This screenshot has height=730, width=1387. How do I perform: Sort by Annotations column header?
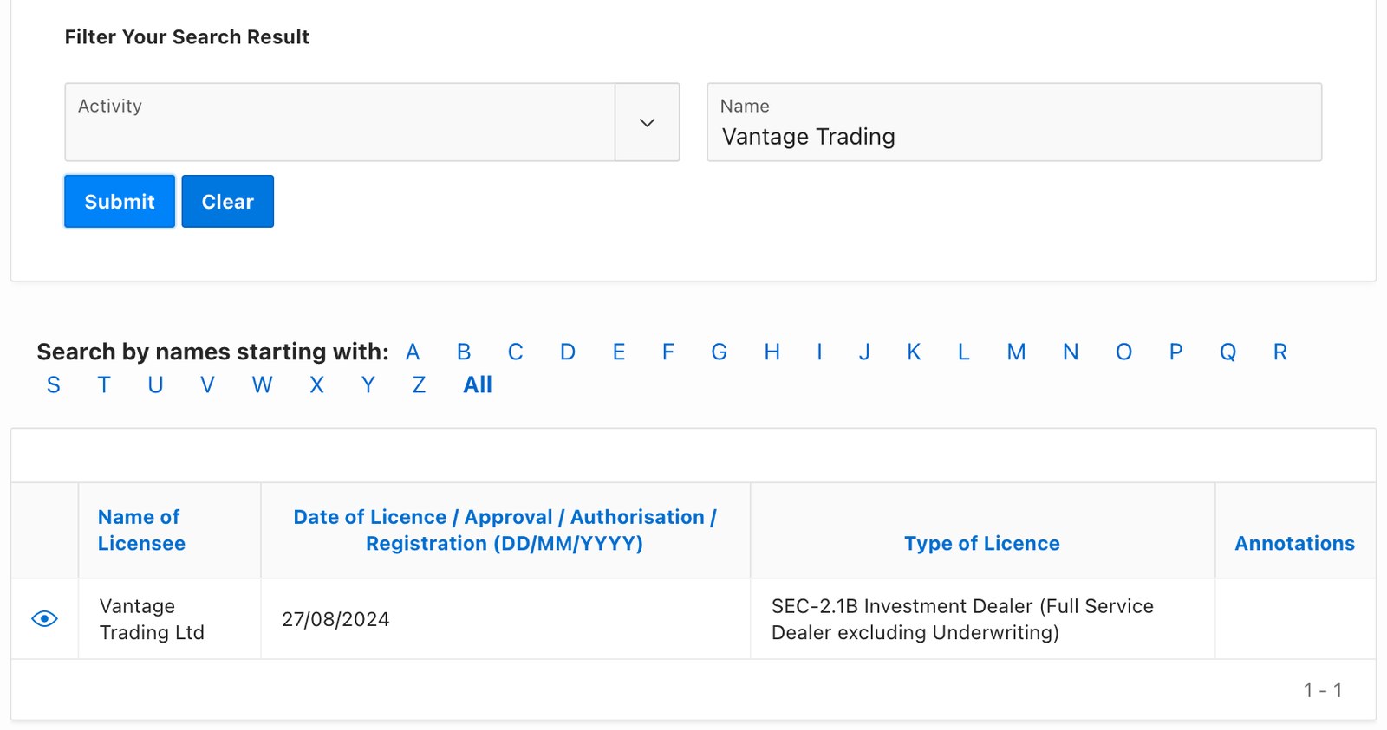click(1295, 543)
